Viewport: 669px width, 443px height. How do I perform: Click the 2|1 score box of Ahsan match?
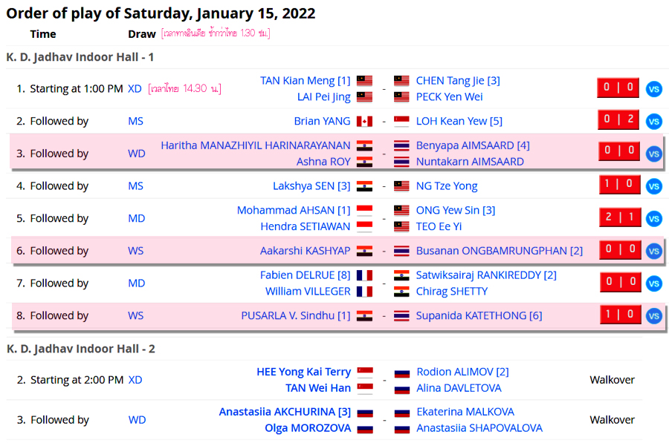[620, 217]
